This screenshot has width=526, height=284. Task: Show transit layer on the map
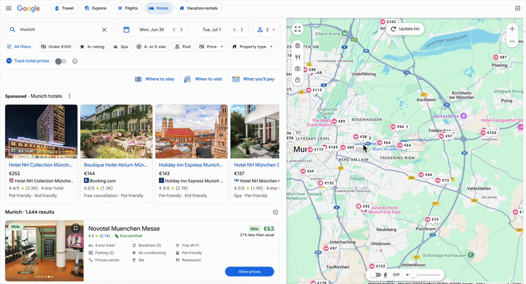pos(298,47)
